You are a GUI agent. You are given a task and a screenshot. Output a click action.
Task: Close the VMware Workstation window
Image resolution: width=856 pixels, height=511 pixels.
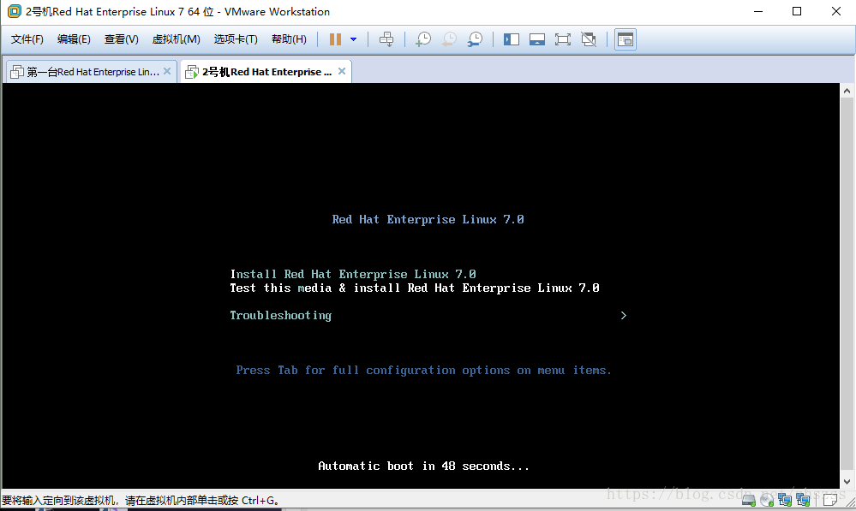835,11
